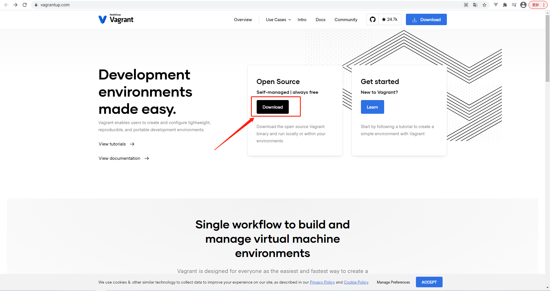Click the 'Self-managed | always free' text

point(287,92)
